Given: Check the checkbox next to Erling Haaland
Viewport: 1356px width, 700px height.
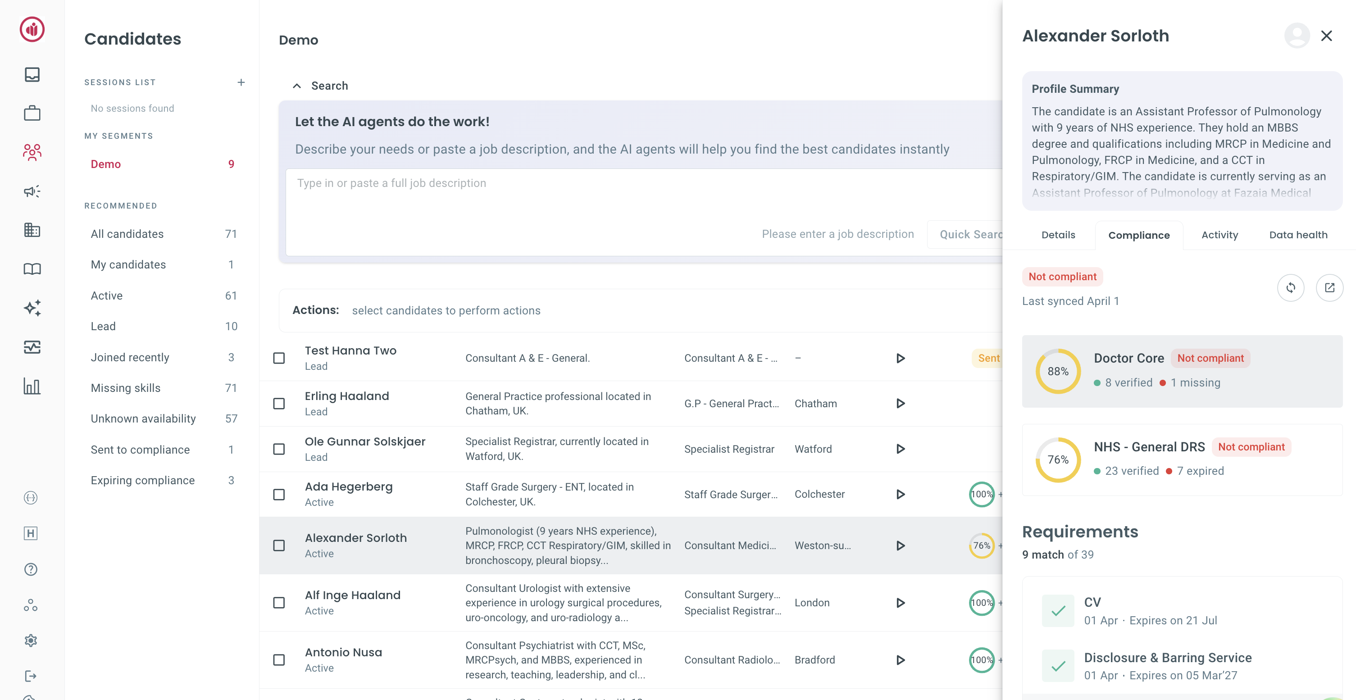Looking at the screenshot, I should [x=278, y=403].
